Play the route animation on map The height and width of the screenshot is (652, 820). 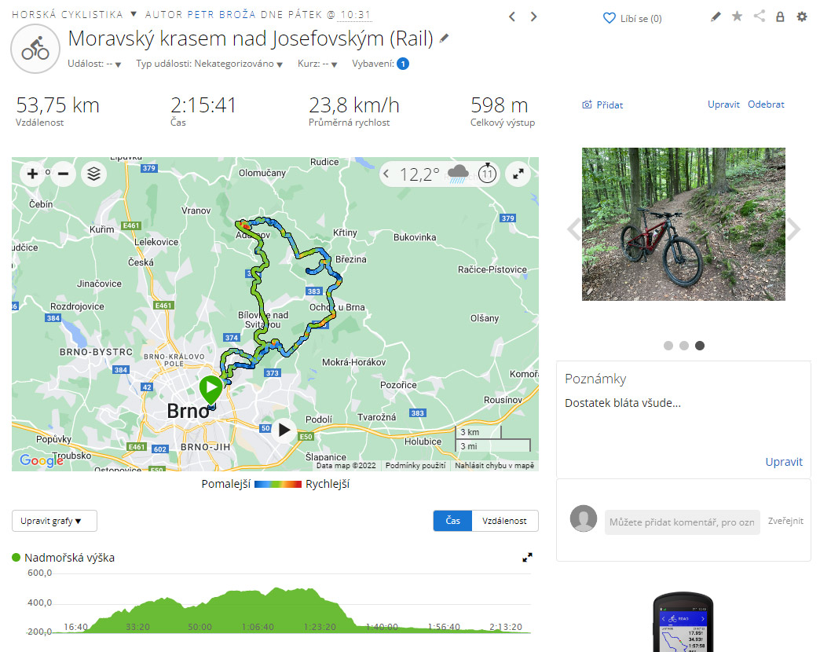point(284,430)
